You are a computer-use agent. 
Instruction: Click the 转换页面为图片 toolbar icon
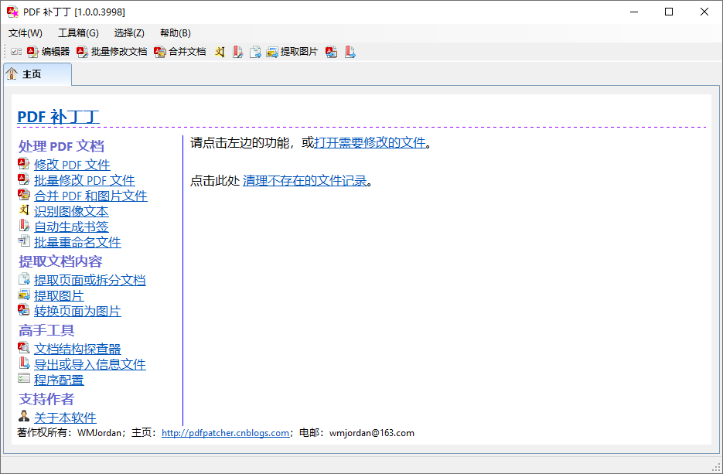(x=331, y=52)
